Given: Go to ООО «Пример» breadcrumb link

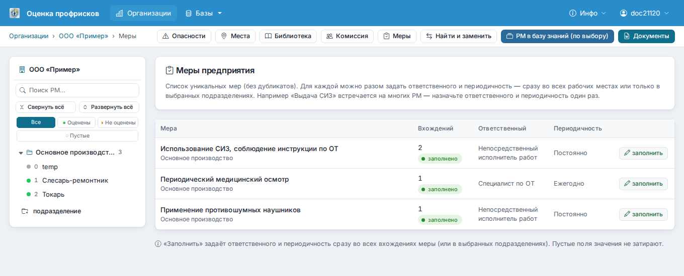Looking at the screenshot, I should coord(83,36).
